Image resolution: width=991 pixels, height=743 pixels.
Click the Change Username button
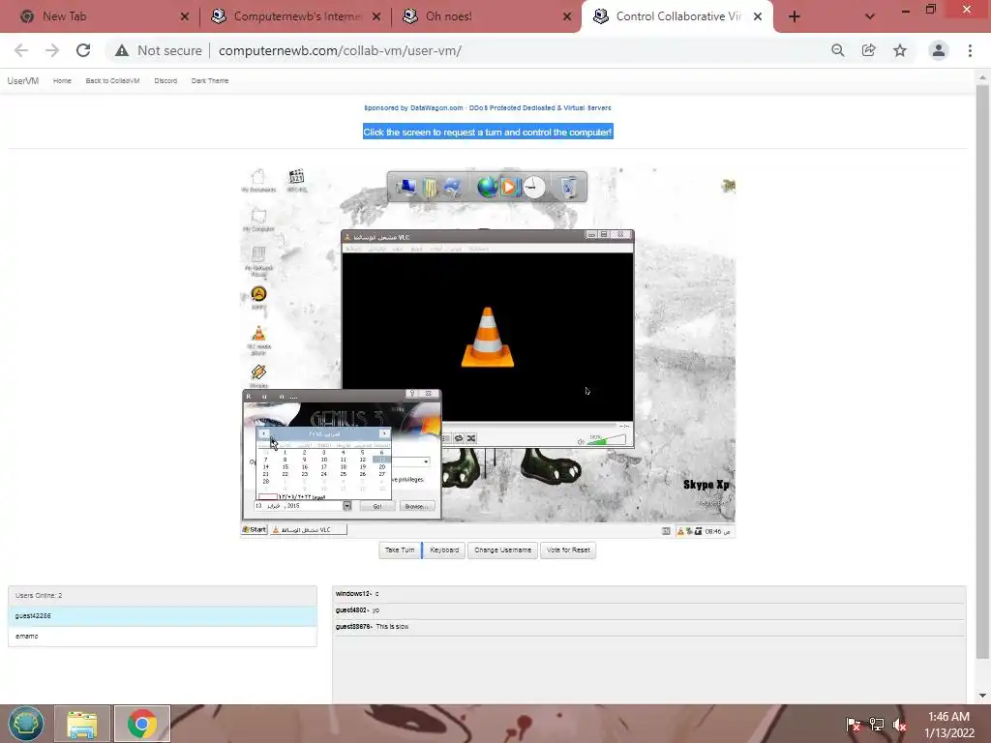(x=502, y=550)
